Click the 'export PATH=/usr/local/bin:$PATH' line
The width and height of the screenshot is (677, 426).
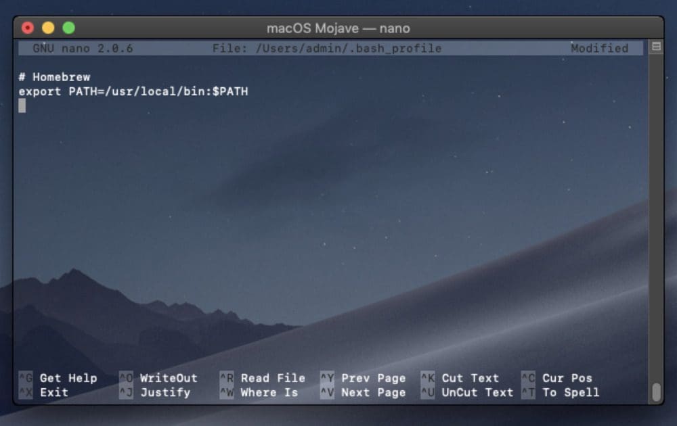(133, 91)
